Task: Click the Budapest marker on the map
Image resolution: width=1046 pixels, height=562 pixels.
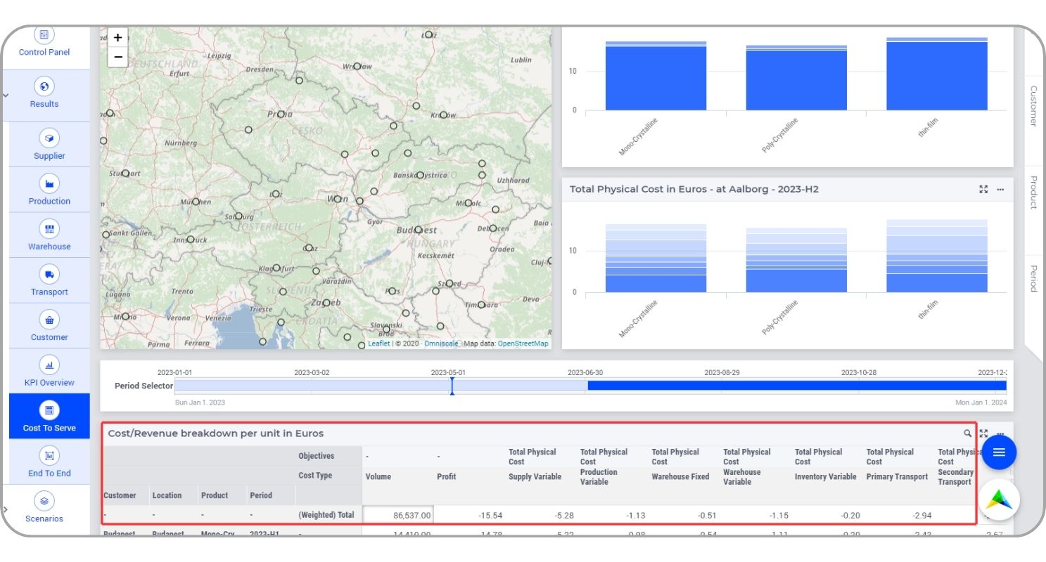Action: click(419, 230)
